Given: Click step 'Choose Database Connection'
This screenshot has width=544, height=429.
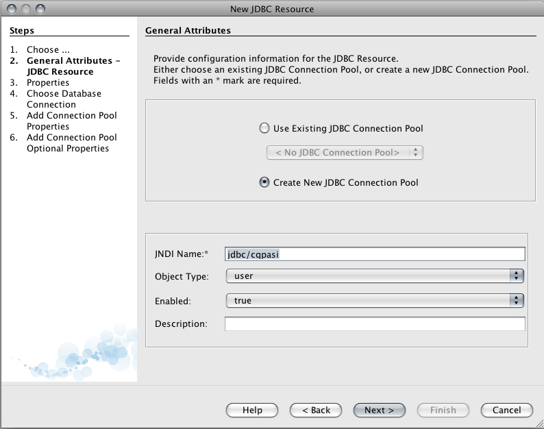Looking at the screenshot, I should tap(64, 99).
